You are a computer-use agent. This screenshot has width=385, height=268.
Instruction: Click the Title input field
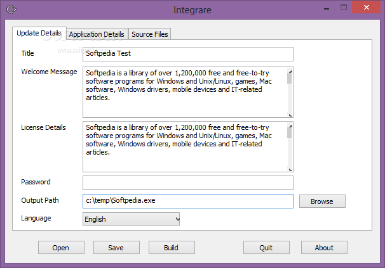[x=188, y=54]
